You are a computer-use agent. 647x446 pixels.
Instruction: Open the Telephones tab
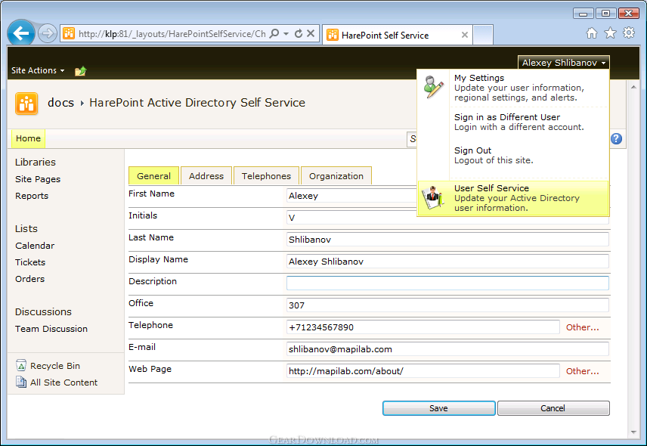[266, 176]
